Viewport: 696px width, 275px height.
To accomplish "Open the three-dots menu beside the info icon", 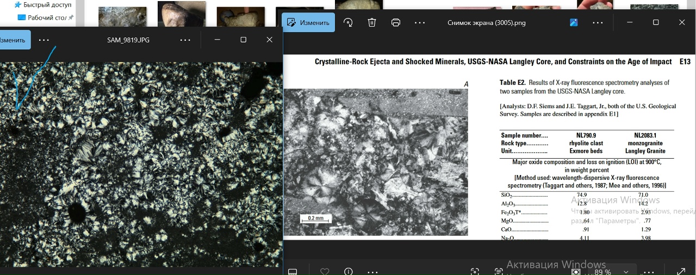I will tap(372, 271).
